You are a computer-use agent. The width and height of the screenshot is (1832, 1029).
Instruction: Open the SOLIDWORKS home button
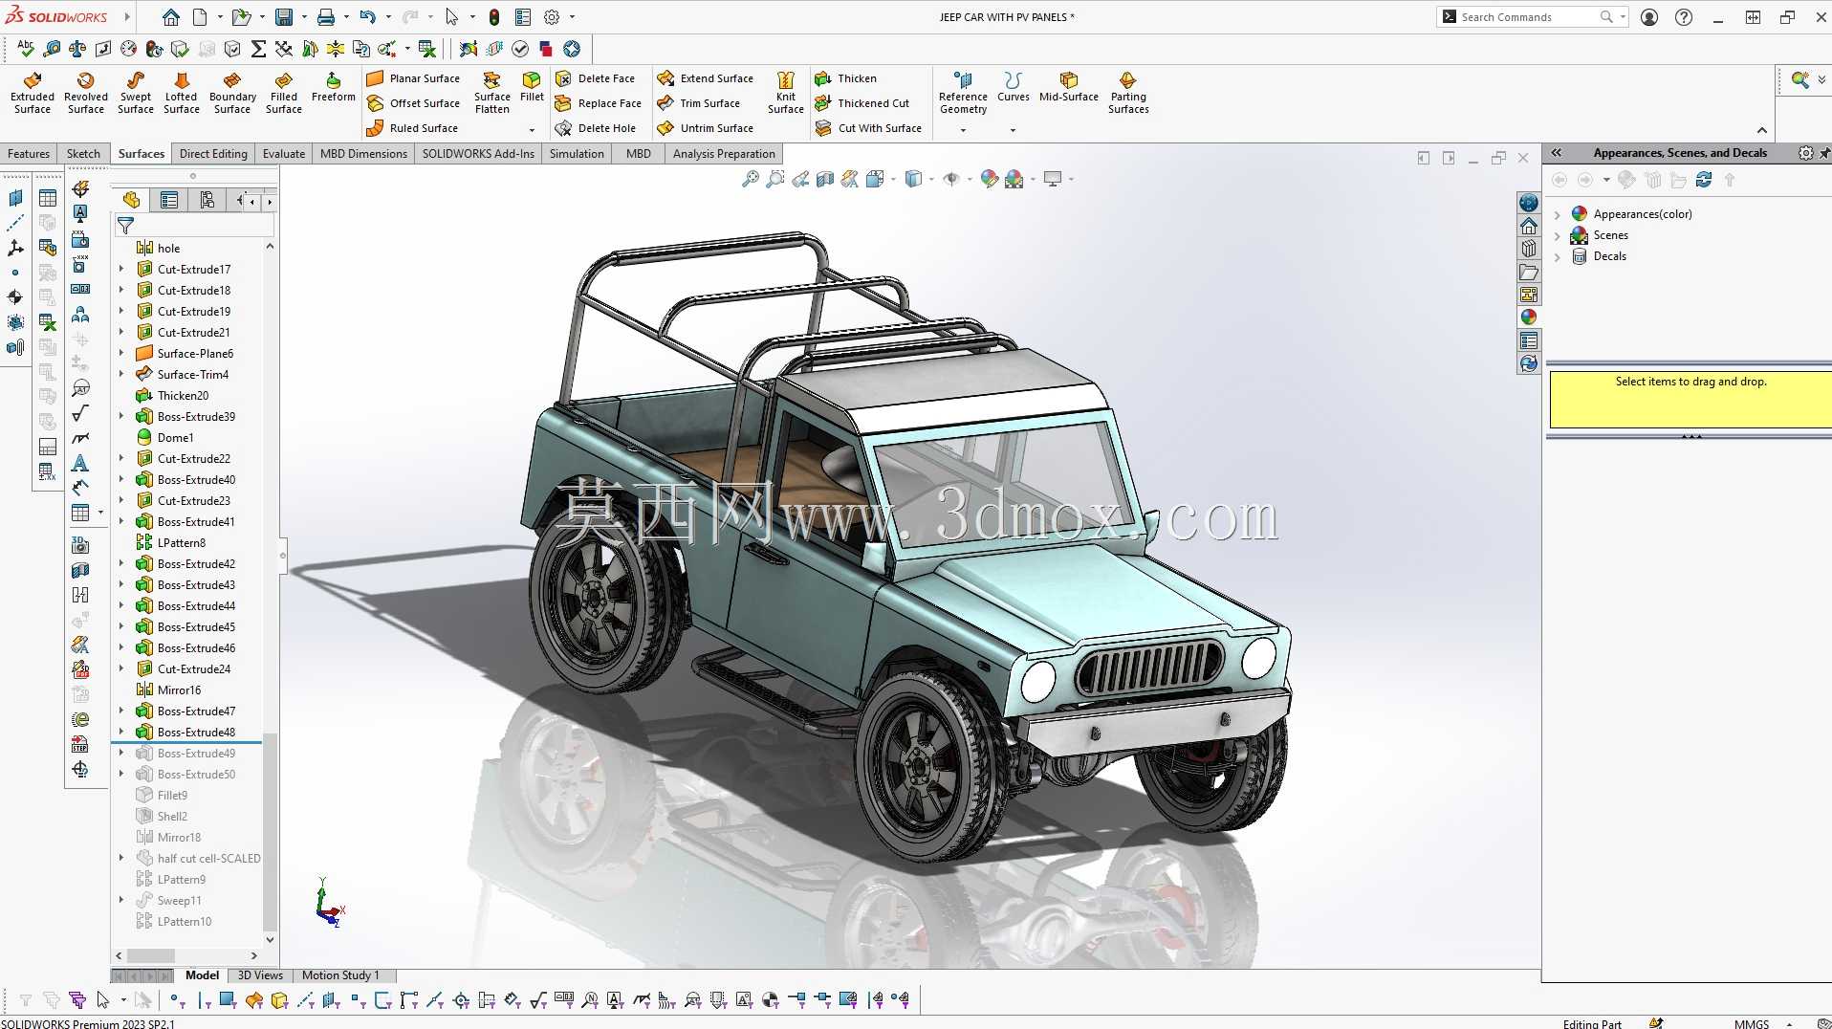coord(170,17)
